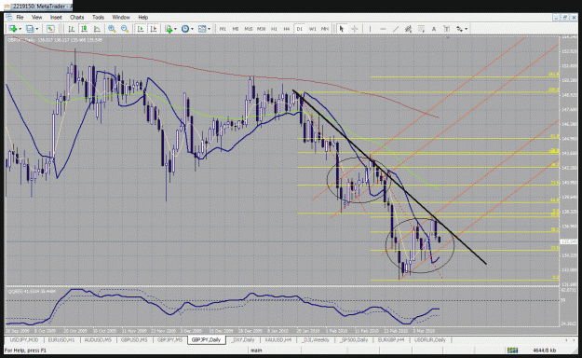Select the Fibonacci Retracement tool
The height and width of the screenshot is (358, 582).
coord(421,29)
